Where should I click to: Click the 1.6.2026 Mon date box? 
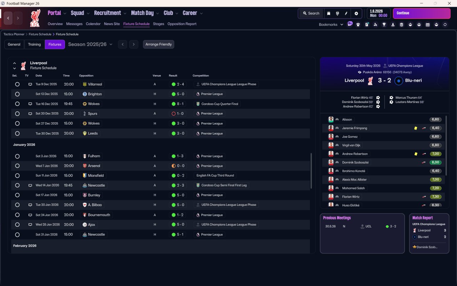tap(378, 13)
